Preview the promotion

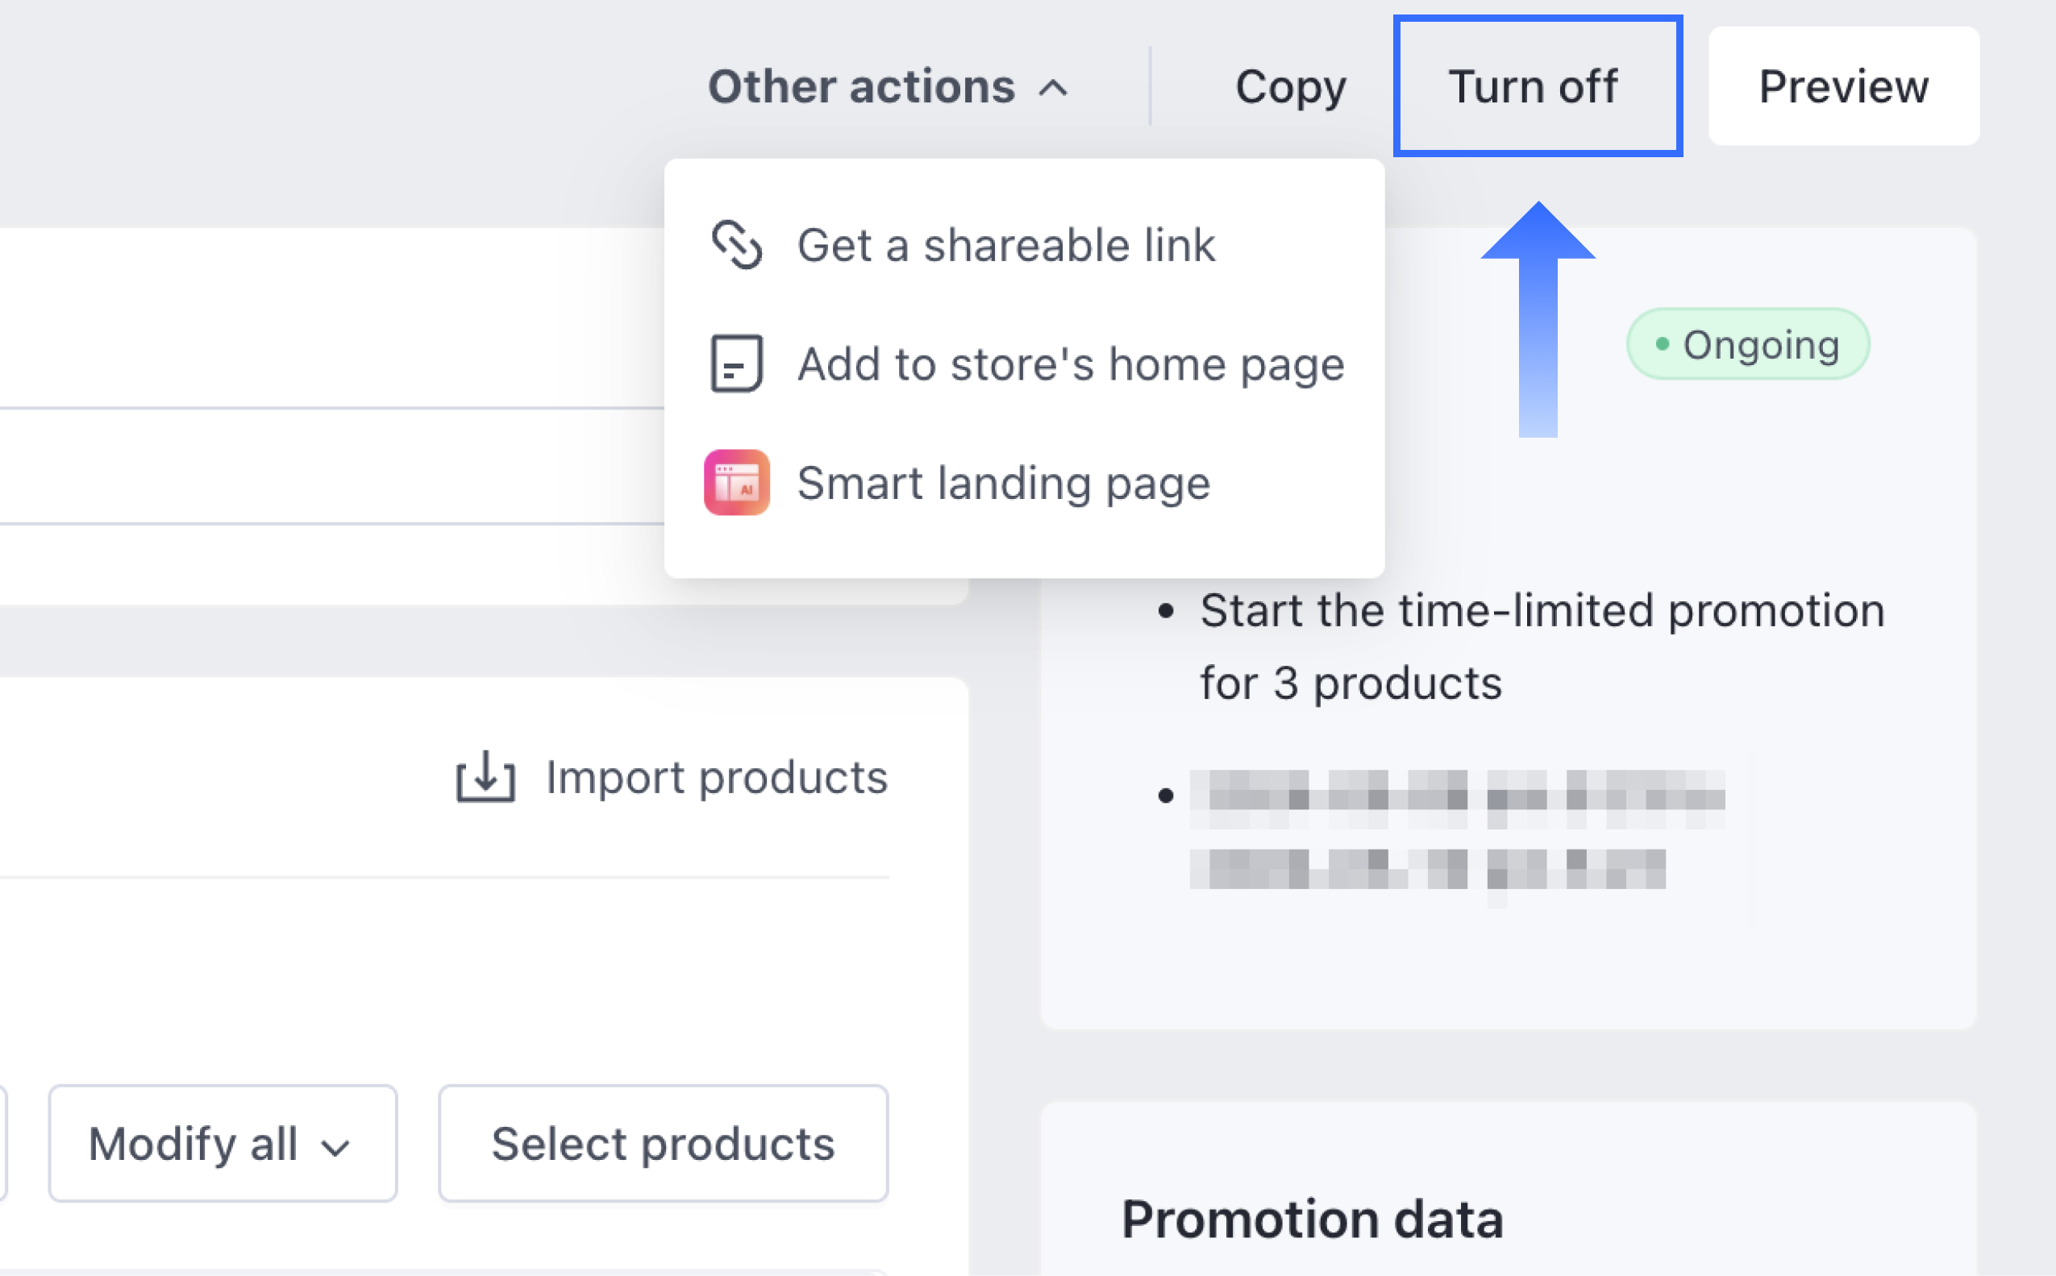(x=1843, y=86)
